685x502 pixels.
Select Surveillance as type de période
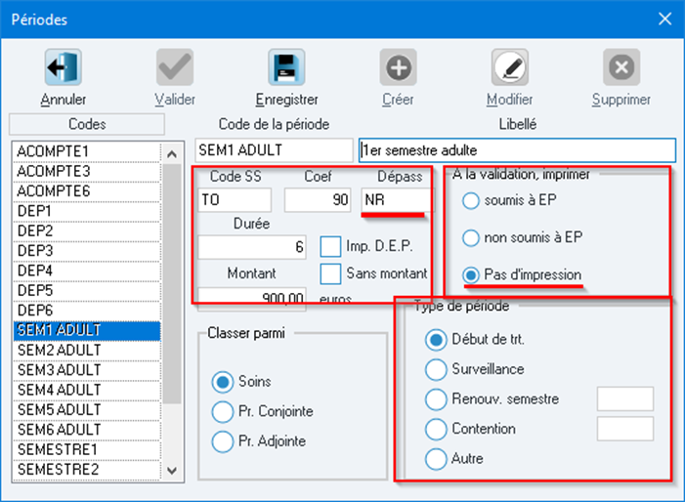point(436,369)
